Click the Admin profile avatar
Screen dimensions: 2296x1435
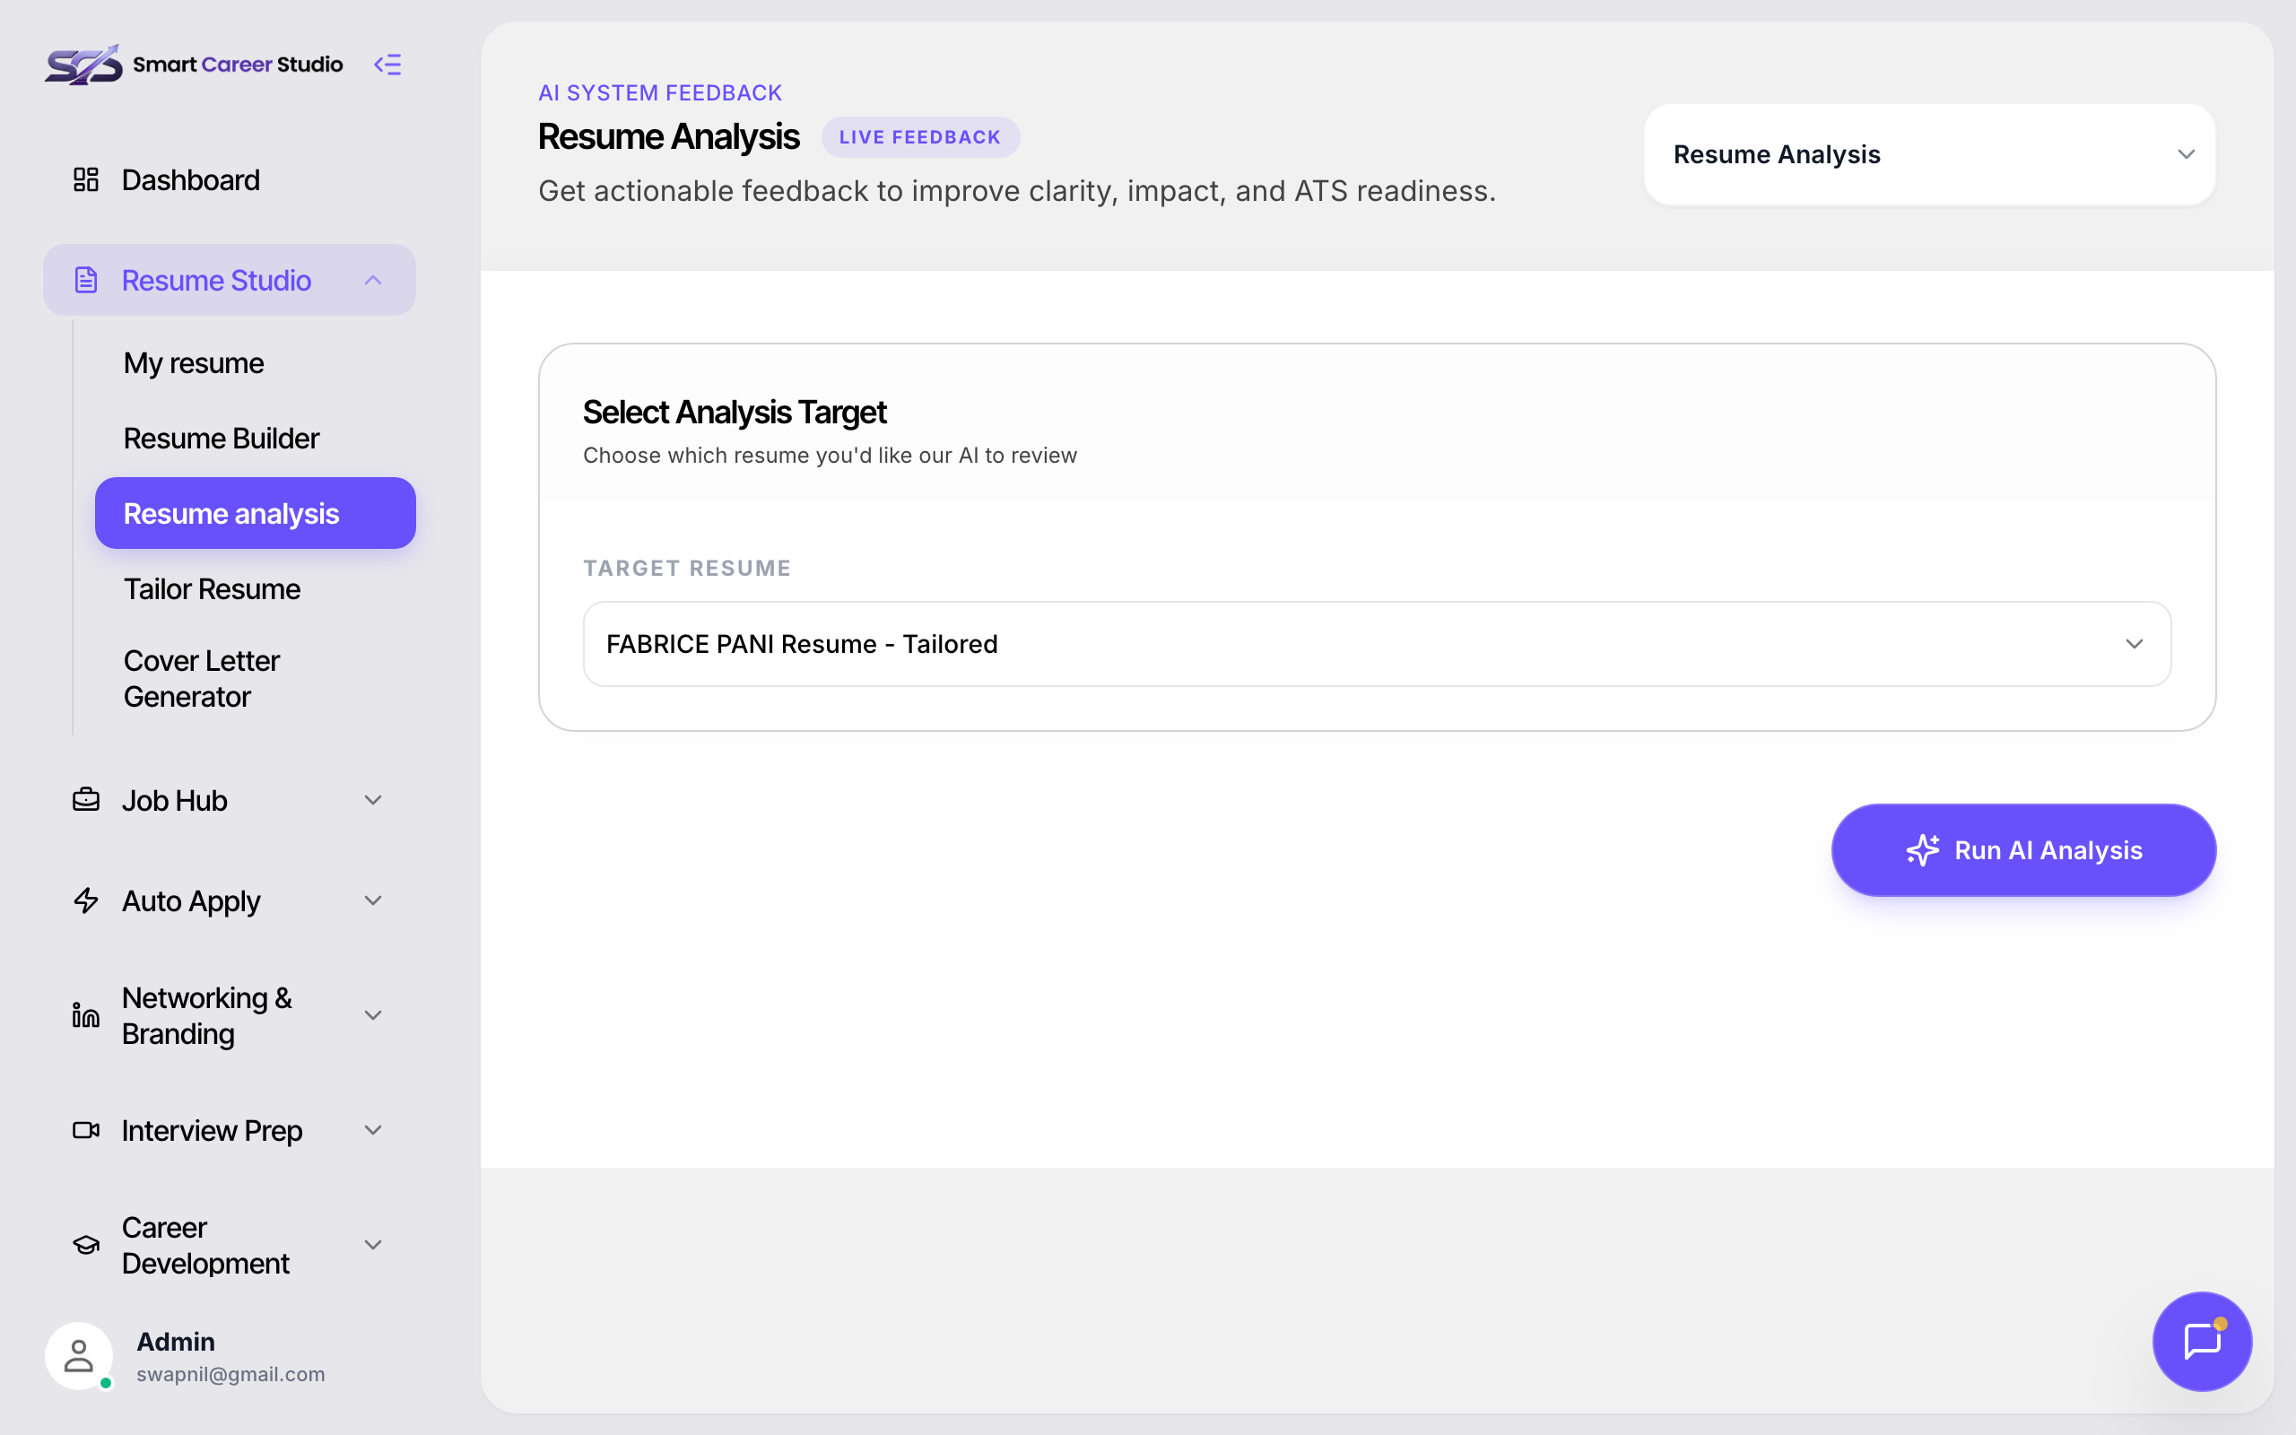(79, 1356)
